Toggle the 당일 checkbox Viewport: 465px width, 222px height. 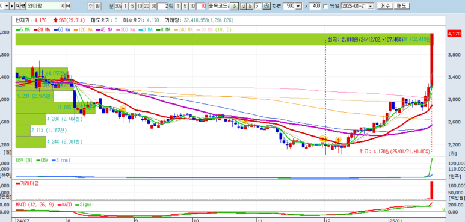326,6
